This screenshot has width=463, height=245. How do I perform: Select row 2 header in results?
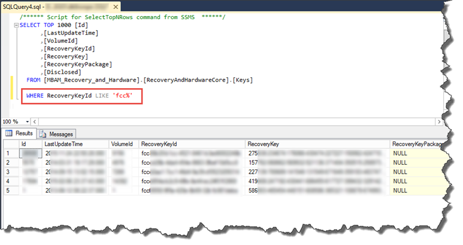click(11, 163)
